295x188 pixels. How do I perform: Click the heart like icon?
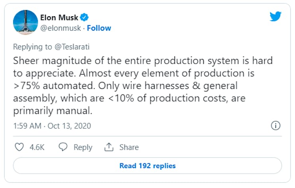19,147
